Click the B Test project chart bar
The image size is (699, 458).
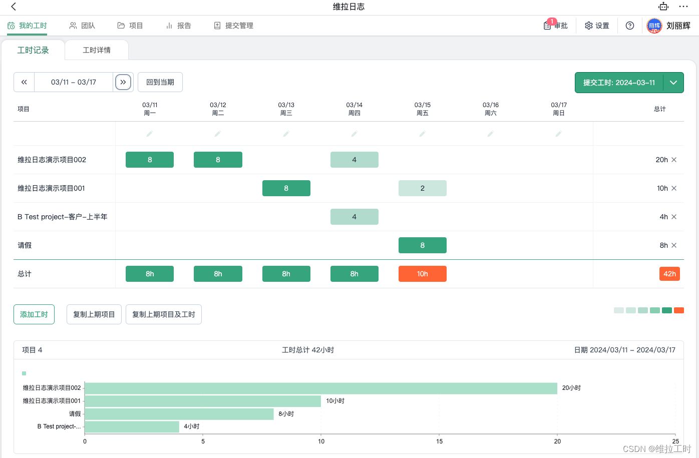pos(132,426)
